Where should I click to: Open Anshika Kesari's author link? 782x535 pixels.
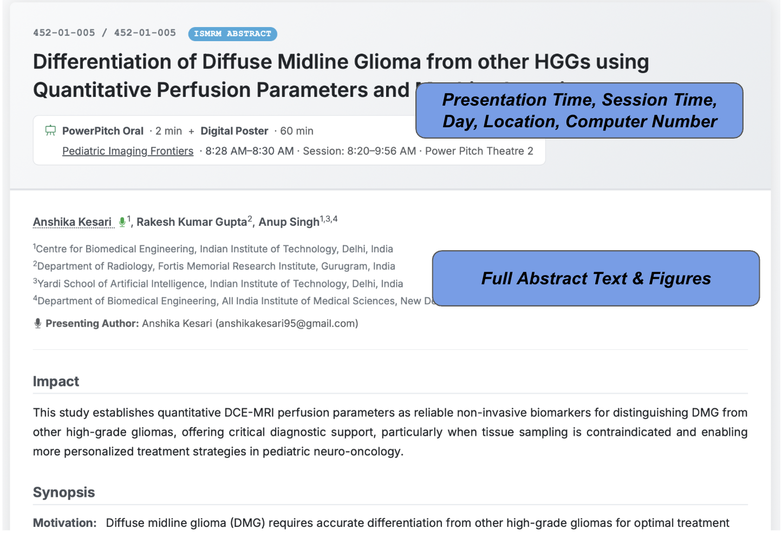[x=73, y=222]
